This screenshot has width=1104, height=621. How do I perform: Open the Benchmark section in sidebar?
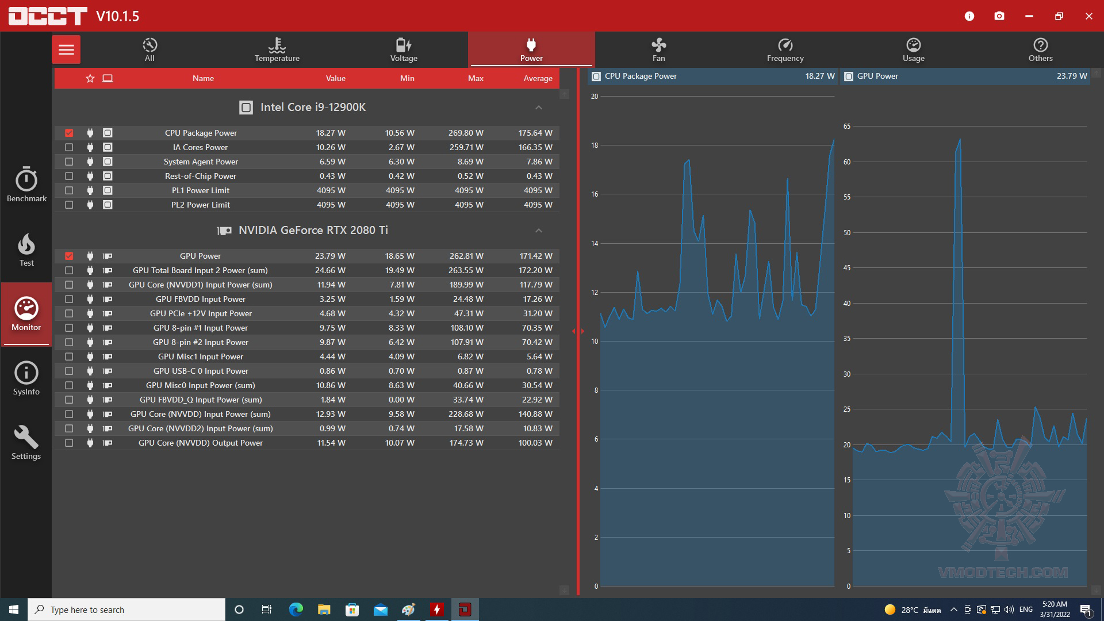pyautogui.click(x=26, y=185)
